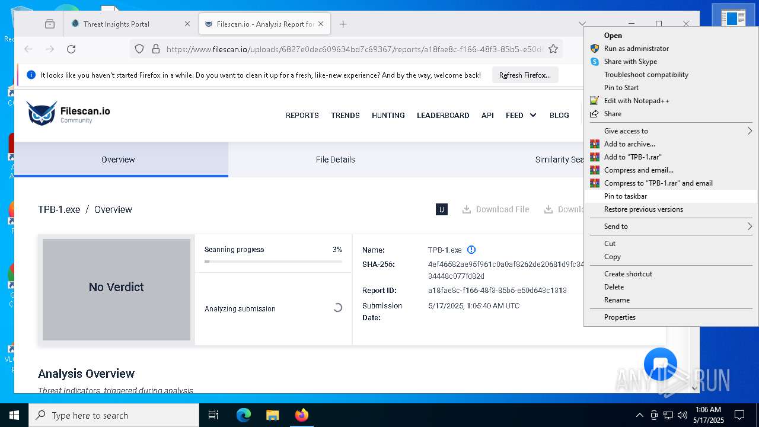Open BLOG in the navigation
The image size is (759, 427).
(x=559, y=115)
